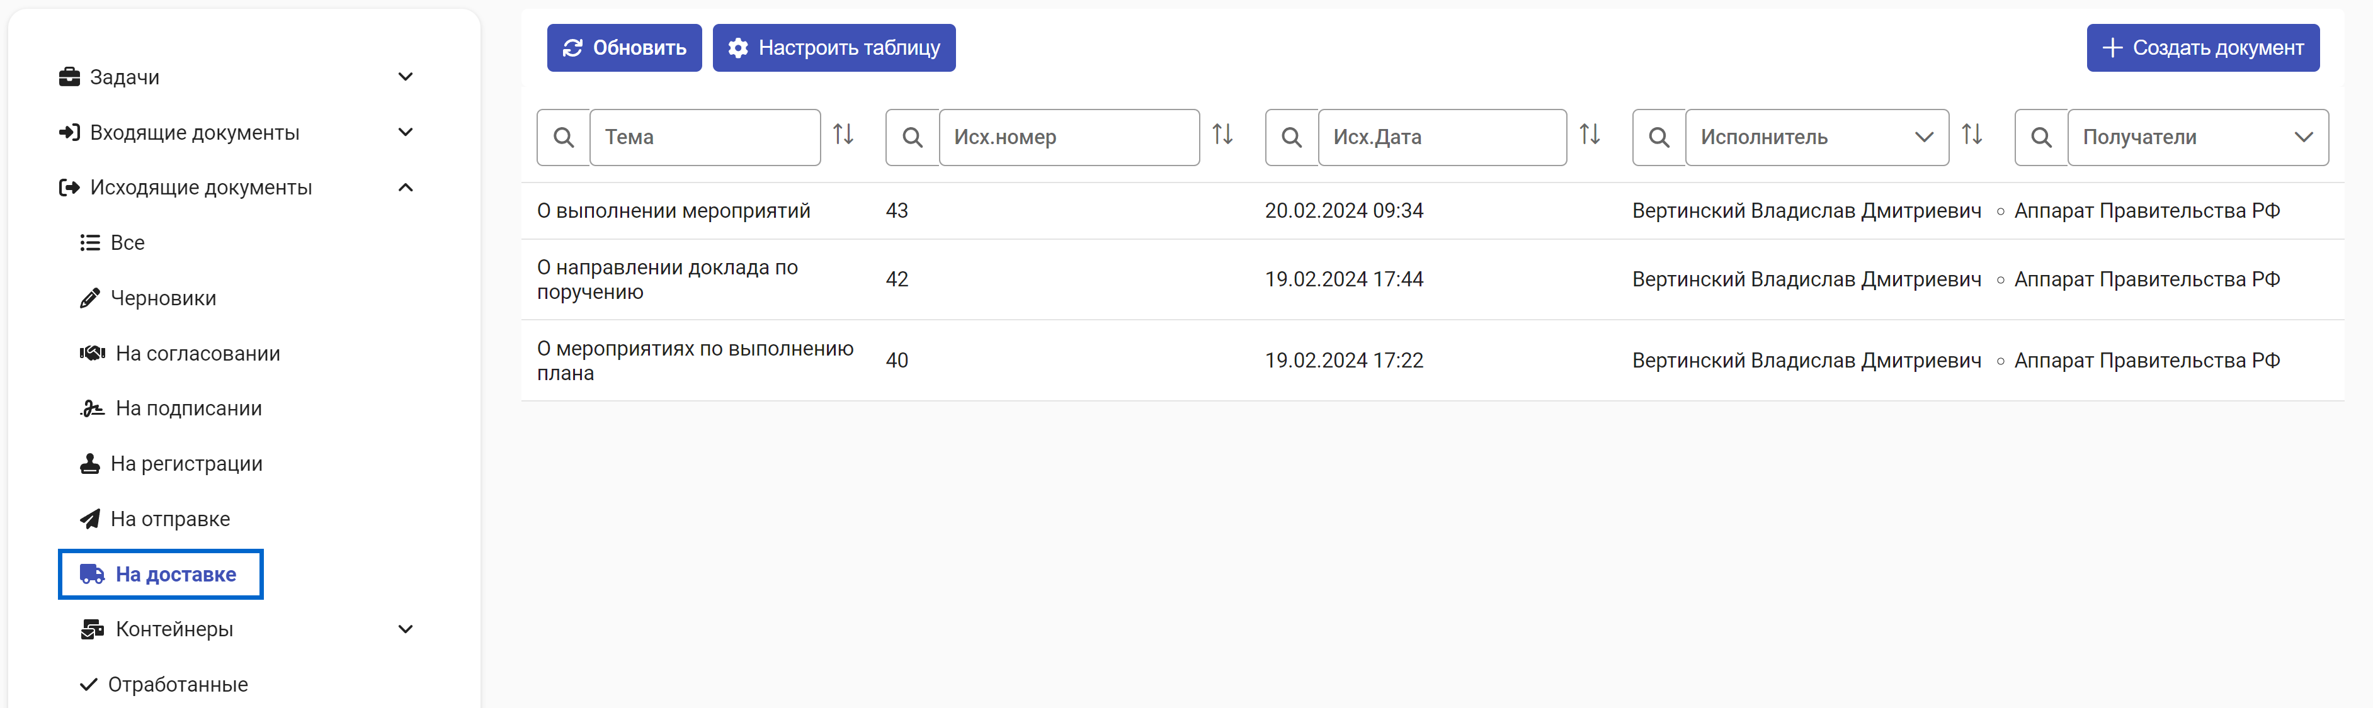2373x708 pixels.
Task: Select На согласовании in sidebar
Action: [x=198, y=354]
